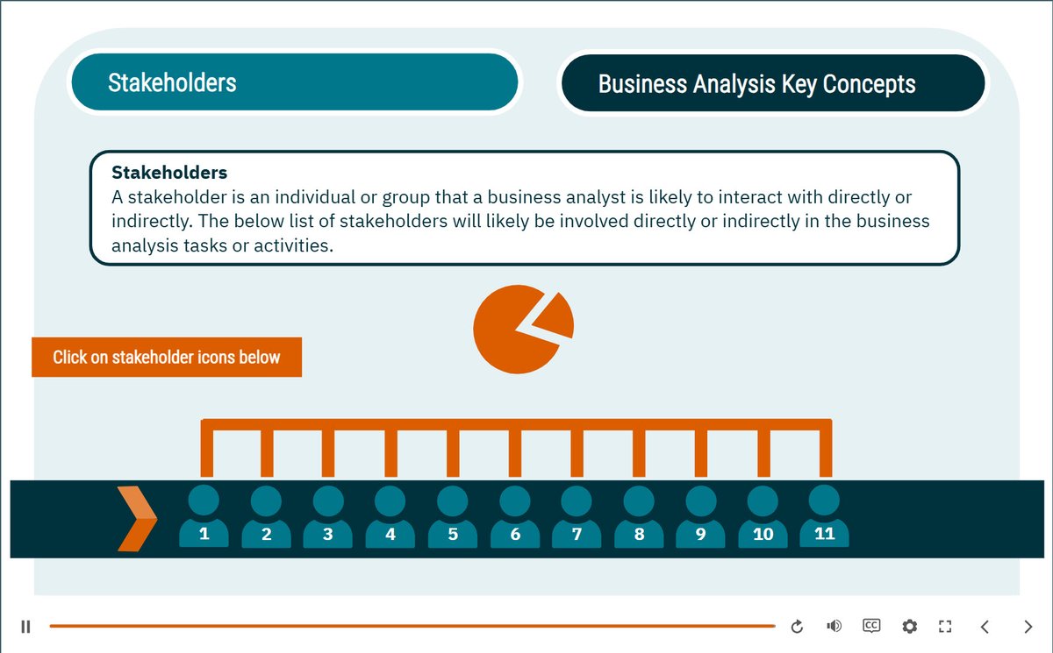Toggle closed captions
The height and width of the screenshot is (653, 1053).
(x=871, y=626)
